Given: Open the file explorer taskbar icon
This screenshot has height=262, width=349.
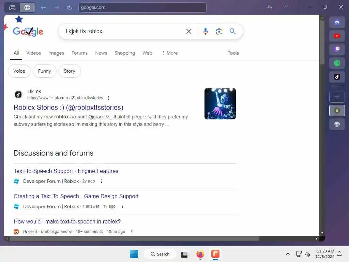Looking at the screenshot, I should point(184,254).
